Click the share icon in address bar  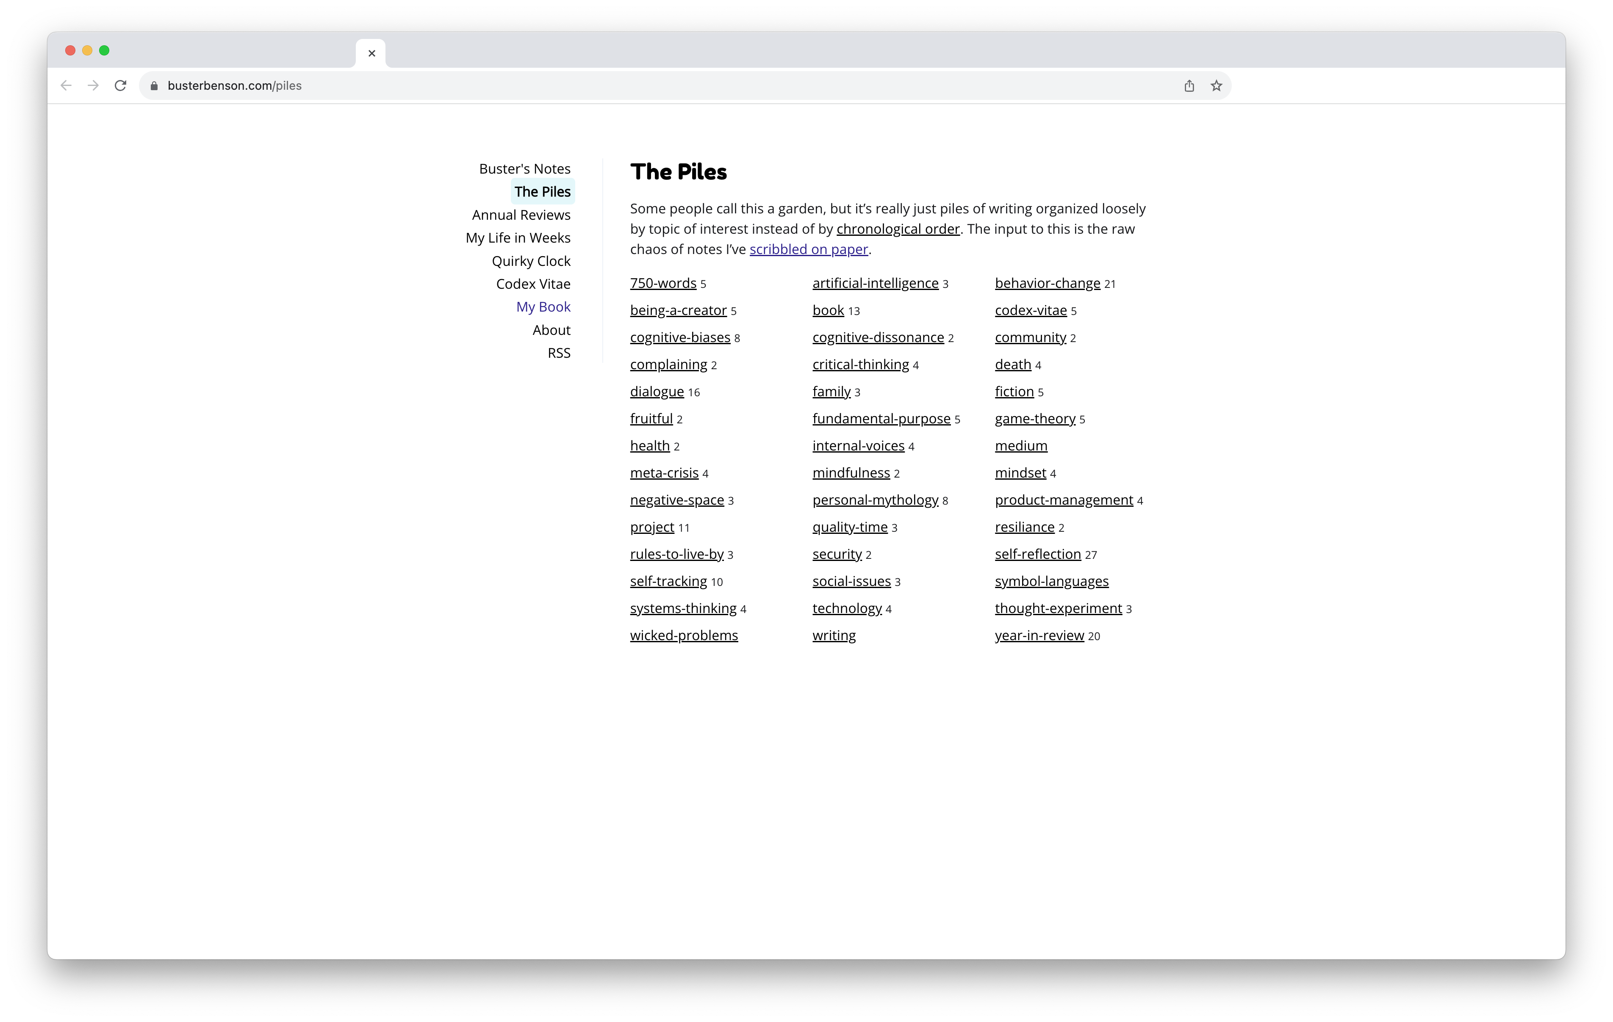coord(1189,86)
